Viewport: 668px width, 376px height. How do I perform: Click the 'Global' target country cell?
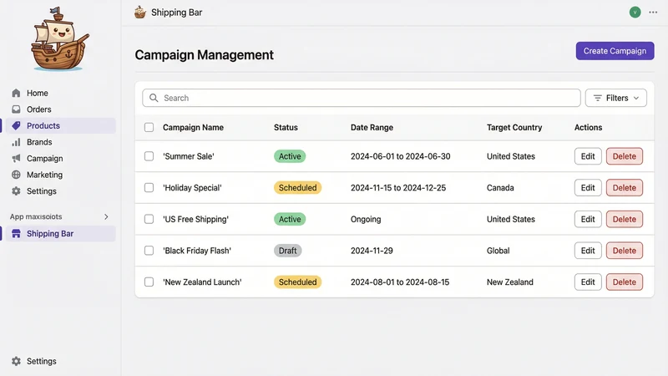coord(498,251)
